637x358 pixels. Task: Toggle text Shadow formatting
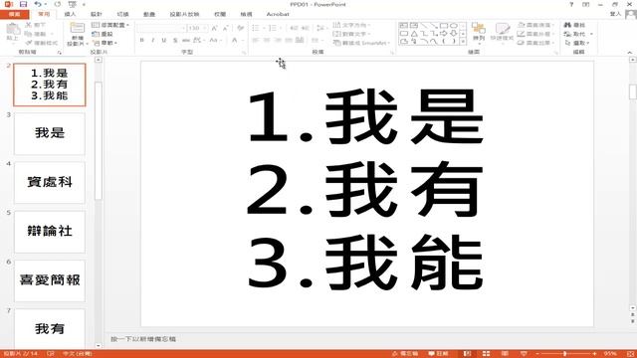(175, 40)
